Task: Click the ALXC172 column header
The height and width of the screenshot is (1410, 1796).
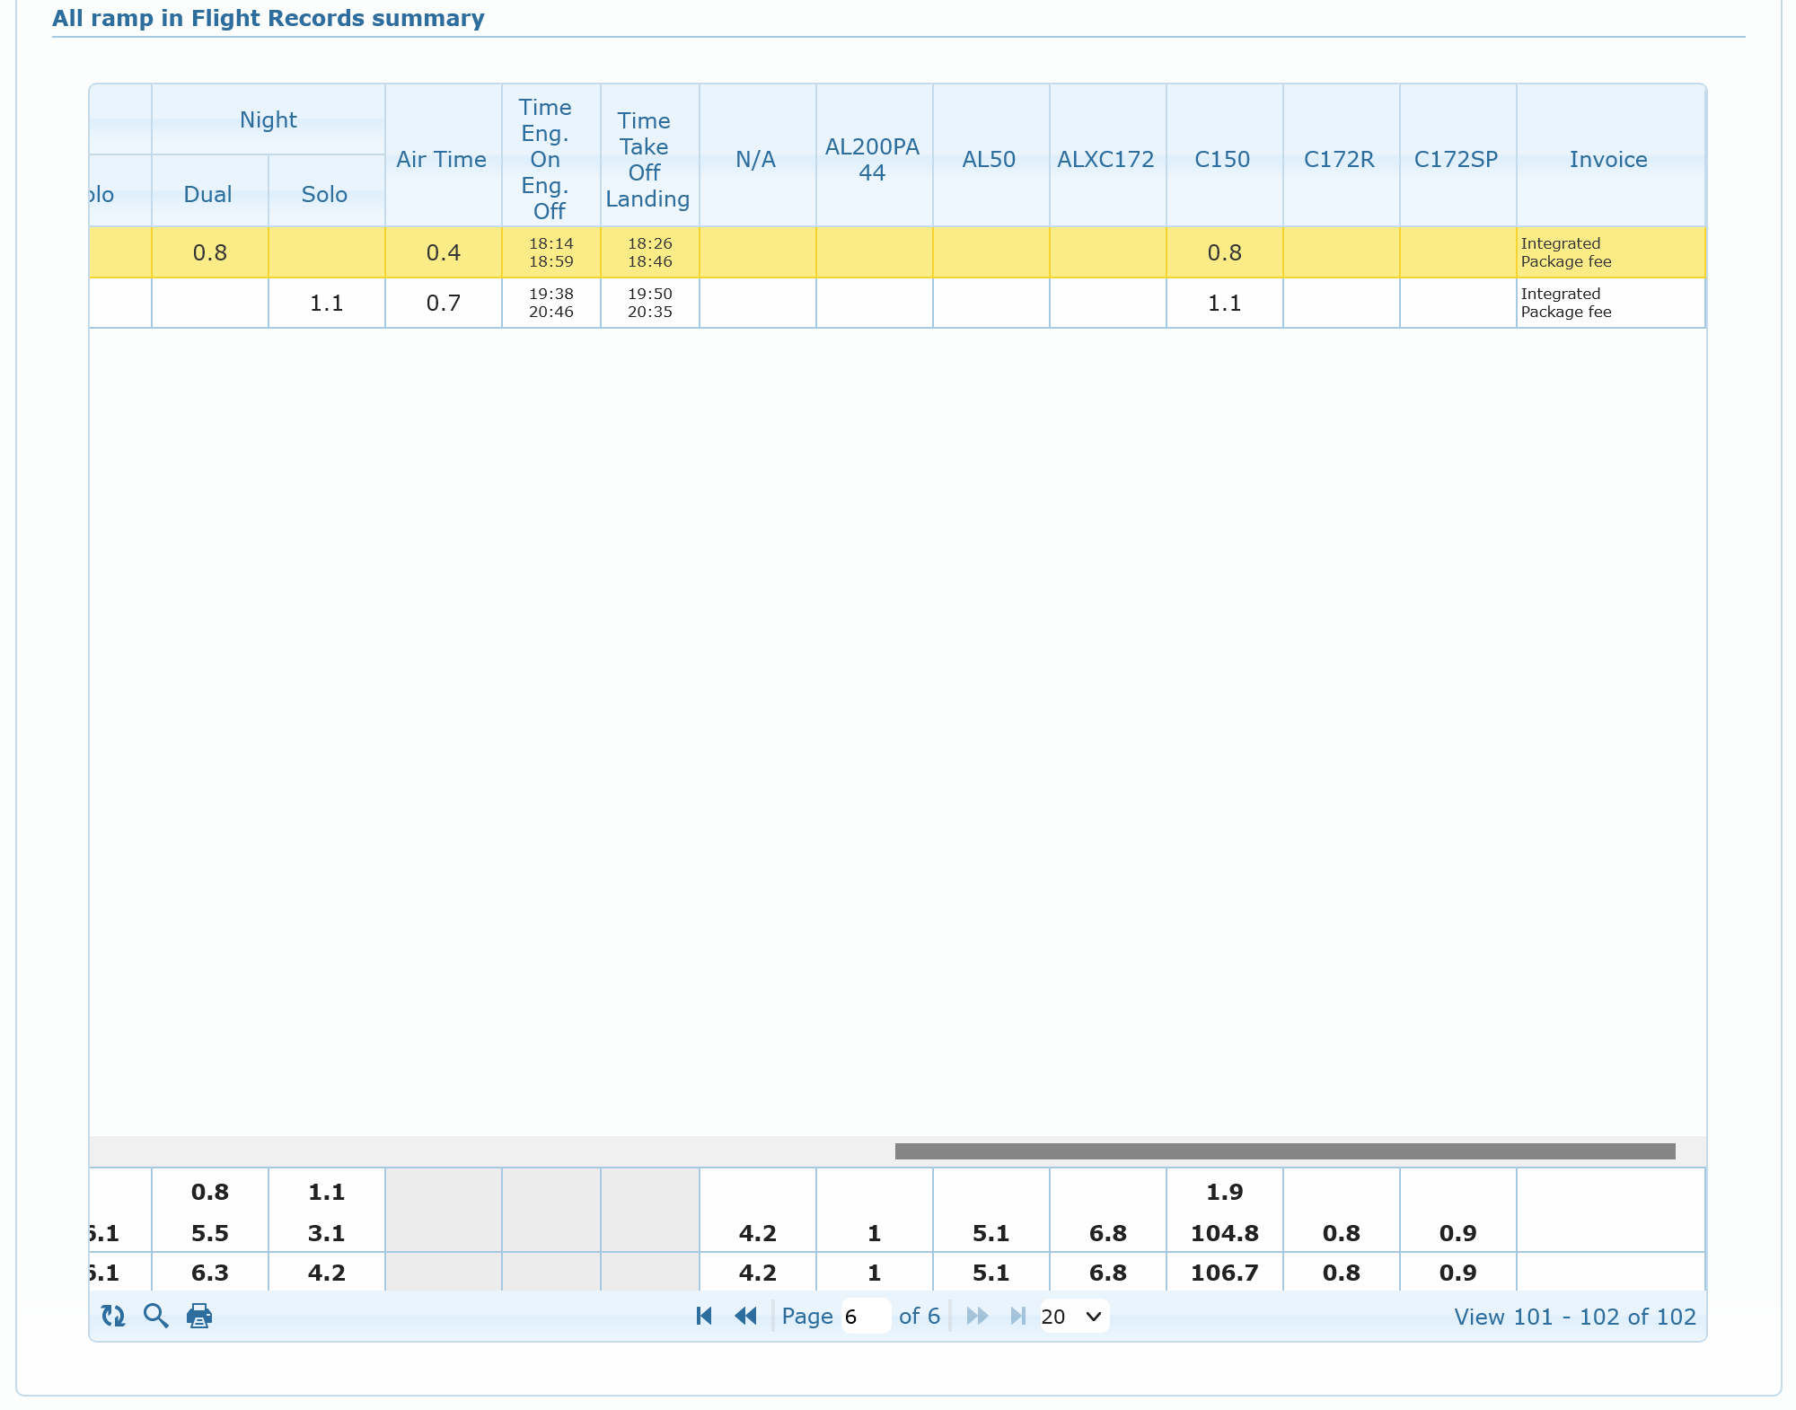Action: coord(1105,159)
